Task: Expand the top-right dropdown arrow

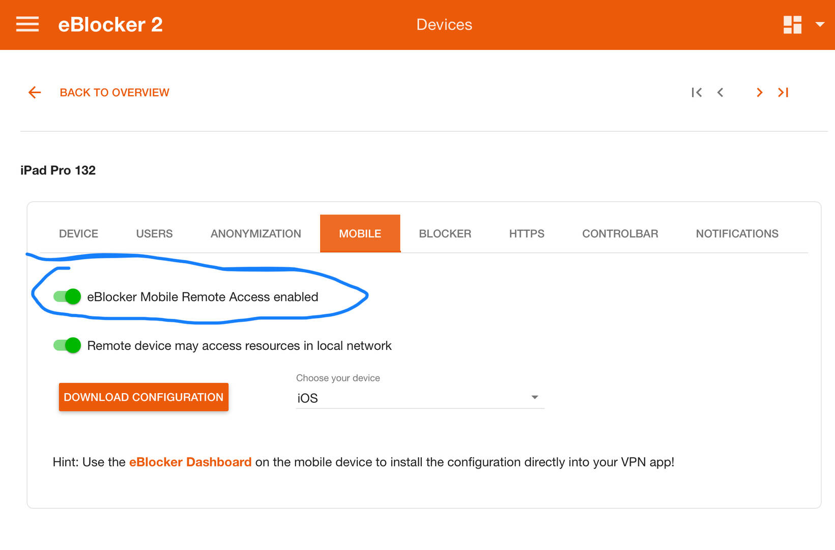Action: (x=819, y=24)
